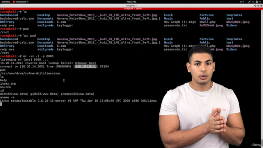263x148 pixels.
Task: Minimize the Terminator window
Action: (x=255, y=5)
